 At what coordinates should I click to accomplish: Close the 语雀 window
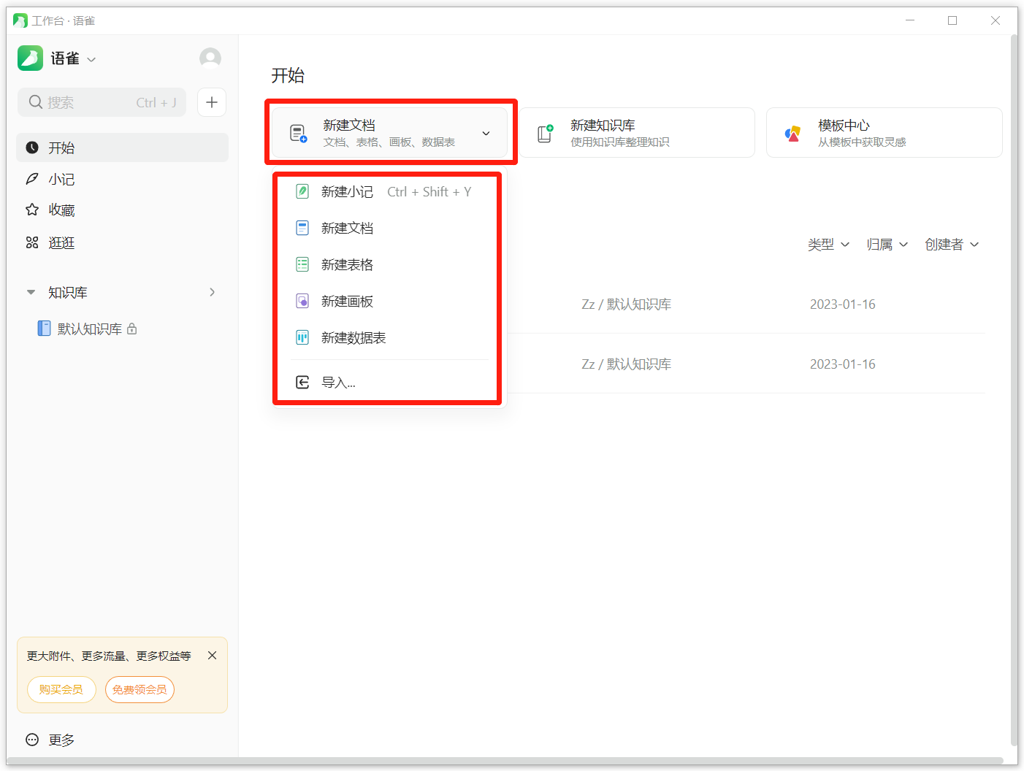(x=995, y=20)
